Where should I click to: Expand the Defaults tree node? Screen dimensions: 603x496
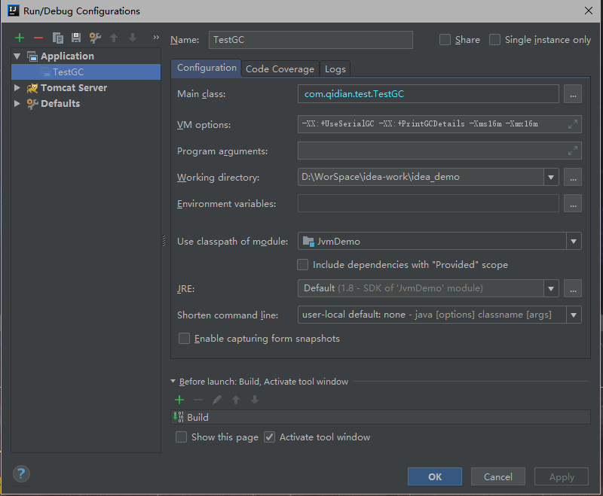point(17,103)
